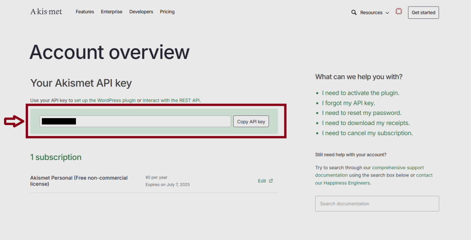Open the Enterprise menu item
The image size is (471, 240).
pos(111,12)
